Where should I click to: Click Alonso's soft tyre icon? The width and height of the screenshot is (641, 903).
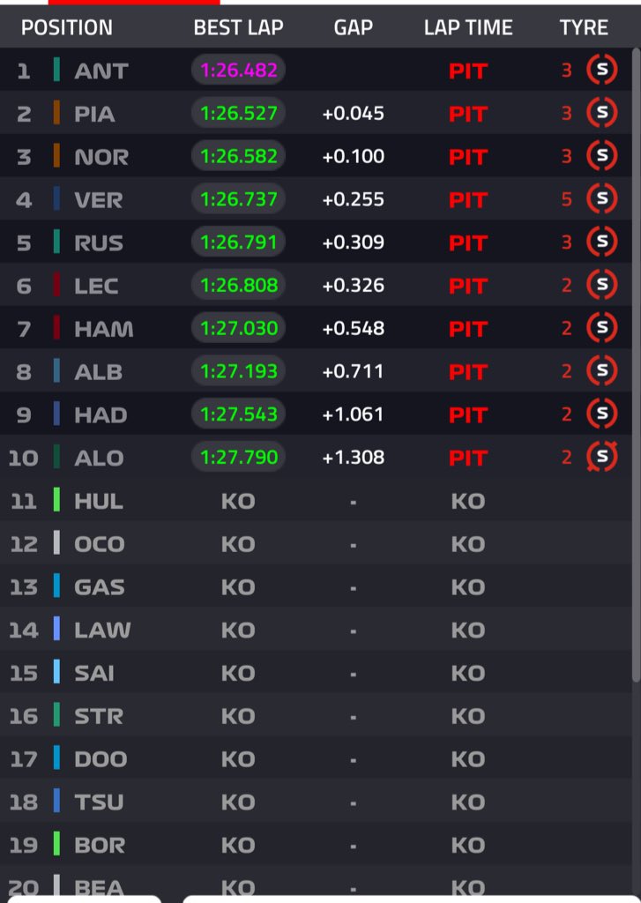click(x=602, y=457)
